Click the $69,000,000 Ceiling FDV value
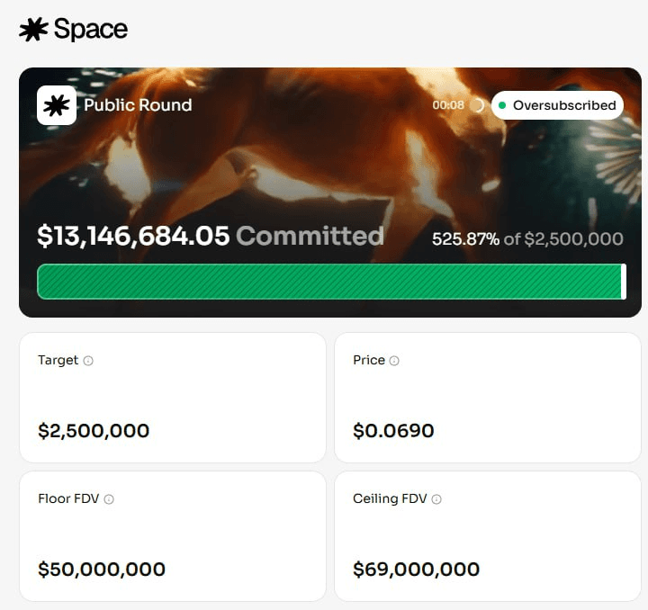Screen dimensions: 648x610 tap(416, 570)
